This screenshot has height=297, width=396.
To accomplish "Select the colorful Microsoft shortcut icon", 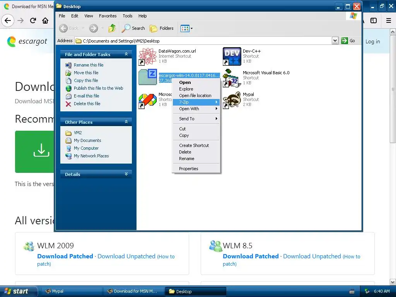I will (148, 101).
